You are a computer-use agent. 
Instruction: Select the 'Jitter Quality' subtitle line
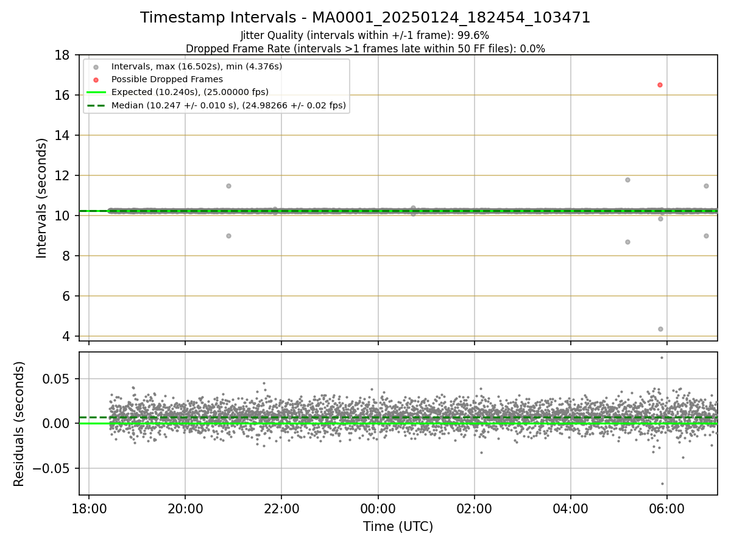click(x=365, y=35)
